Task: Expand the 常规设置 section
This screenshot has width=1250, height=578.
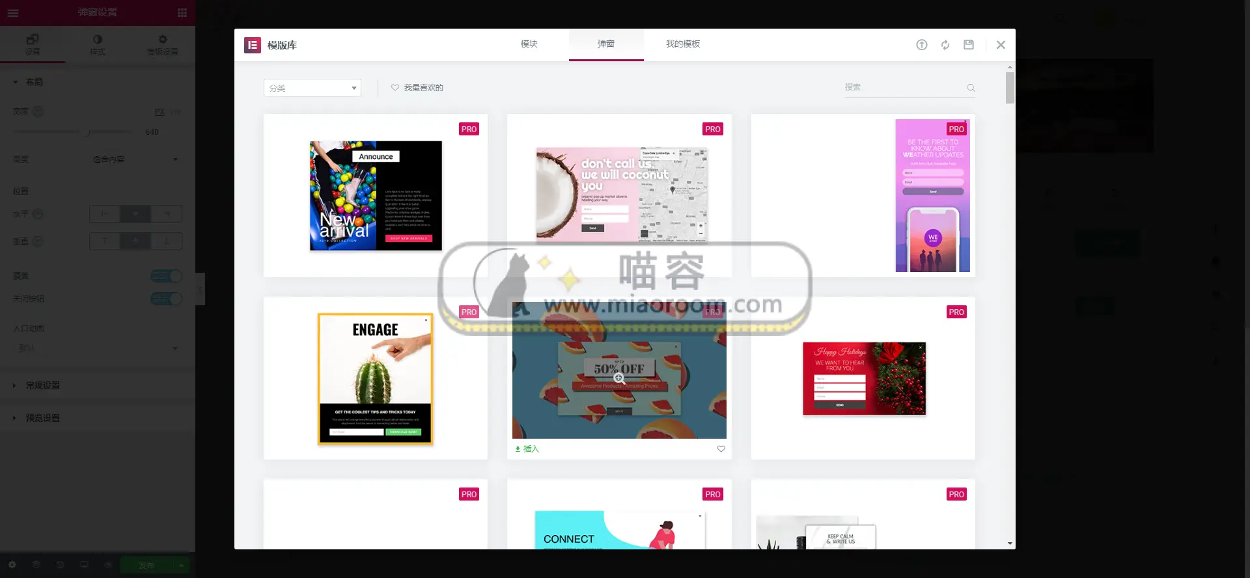Action: click(98, 385)
